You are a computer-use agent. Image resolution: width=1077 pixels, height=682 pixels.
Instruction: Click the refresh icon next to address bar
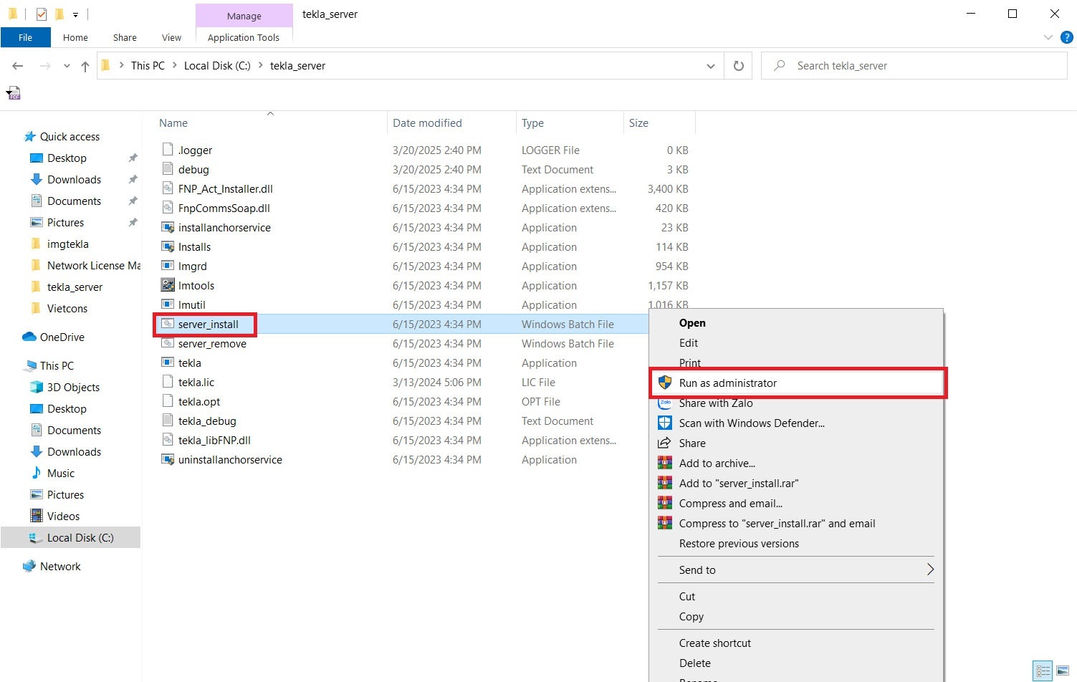tap(738, 66)
